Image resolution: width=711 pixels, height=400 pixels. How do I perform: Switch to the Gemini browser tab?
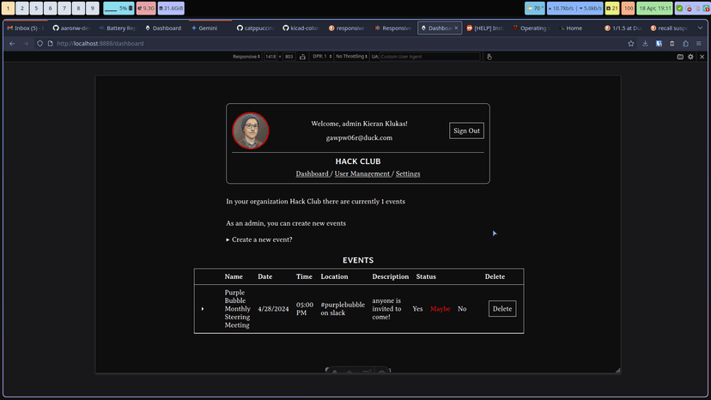(x=206, y=27)
